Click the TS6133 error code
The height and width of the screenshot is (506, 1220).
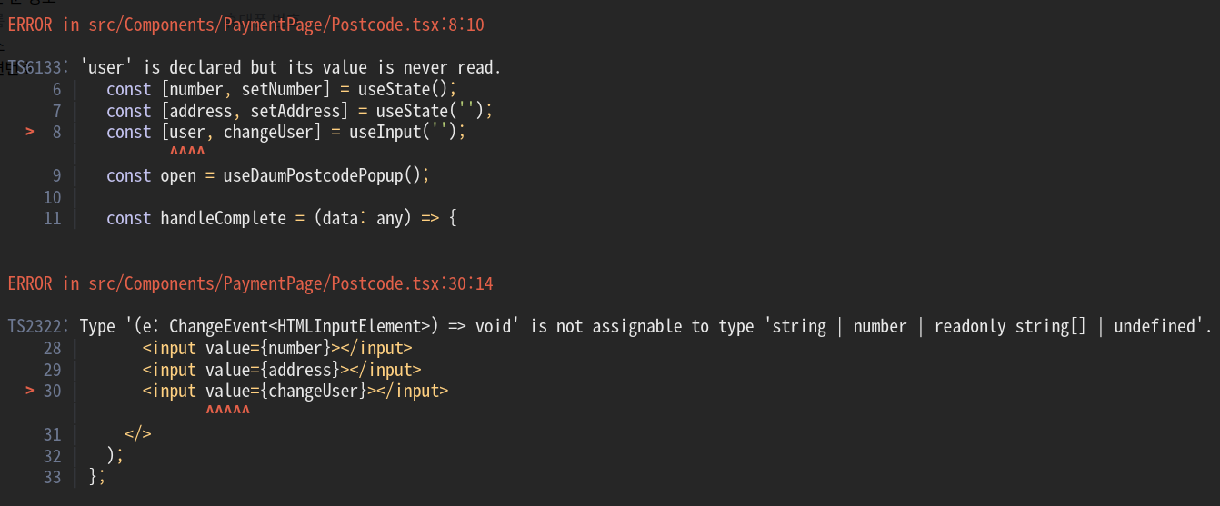click(x=38, y=67)
